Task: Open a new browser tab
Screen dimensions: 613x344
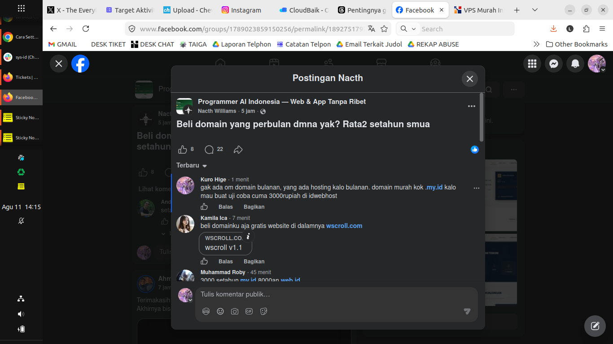Action: 517,10
